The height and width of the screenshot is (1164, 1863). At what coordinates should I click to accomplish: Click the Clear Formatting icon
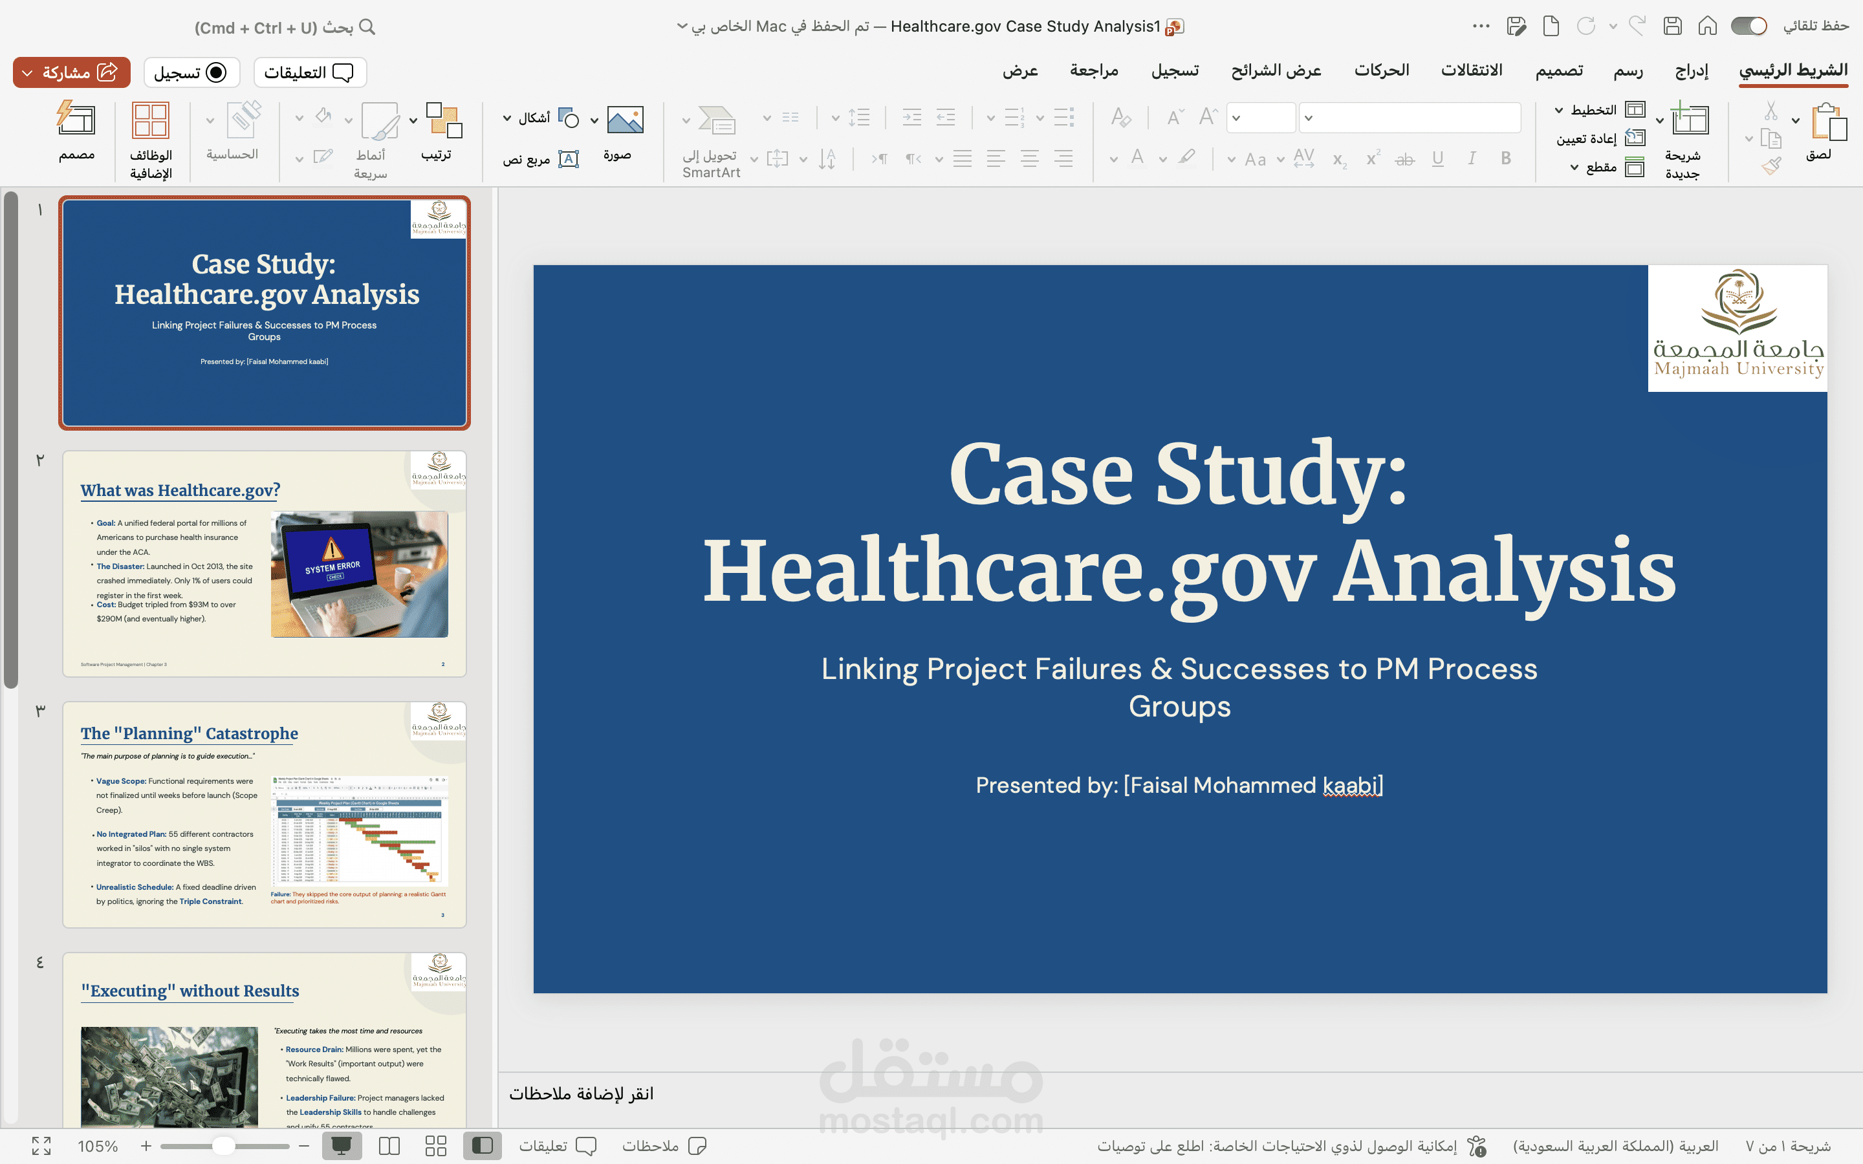tap(1121, 117)
